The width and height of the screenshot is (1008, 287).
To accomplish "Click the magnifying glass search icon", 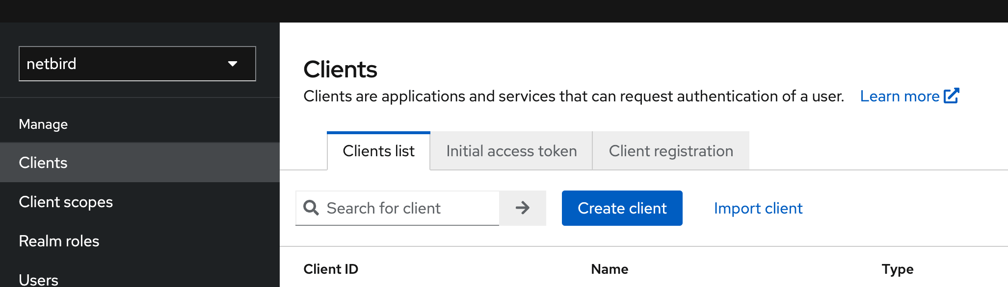I will pyautogui.click(x=311, y=208).
